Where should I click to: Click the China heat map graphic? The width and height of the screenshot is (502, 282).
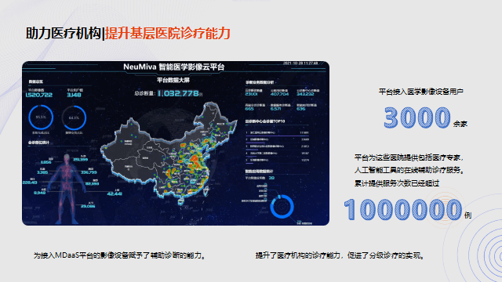point(169,153)
